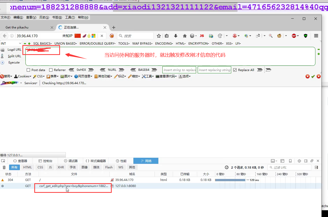Open the 书签(B) menu

click(57, 17)
